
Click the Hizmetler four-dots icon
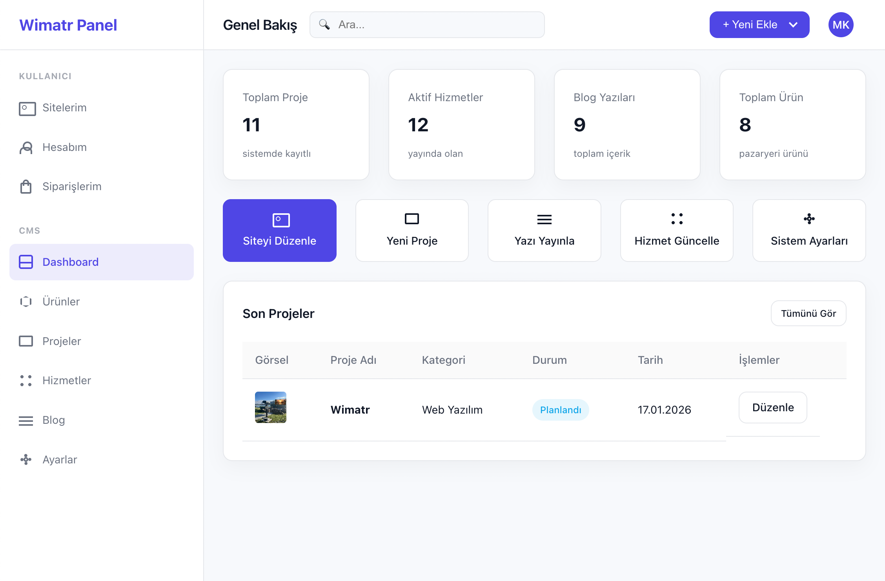click(x=26, y=380)
